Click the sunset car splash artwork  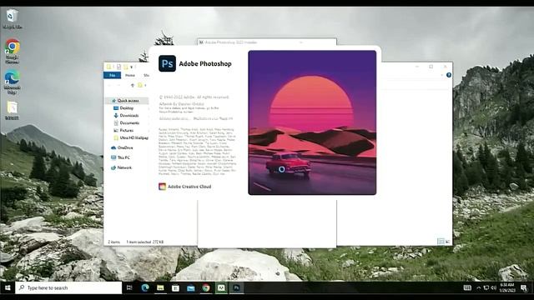coord(312,122)
